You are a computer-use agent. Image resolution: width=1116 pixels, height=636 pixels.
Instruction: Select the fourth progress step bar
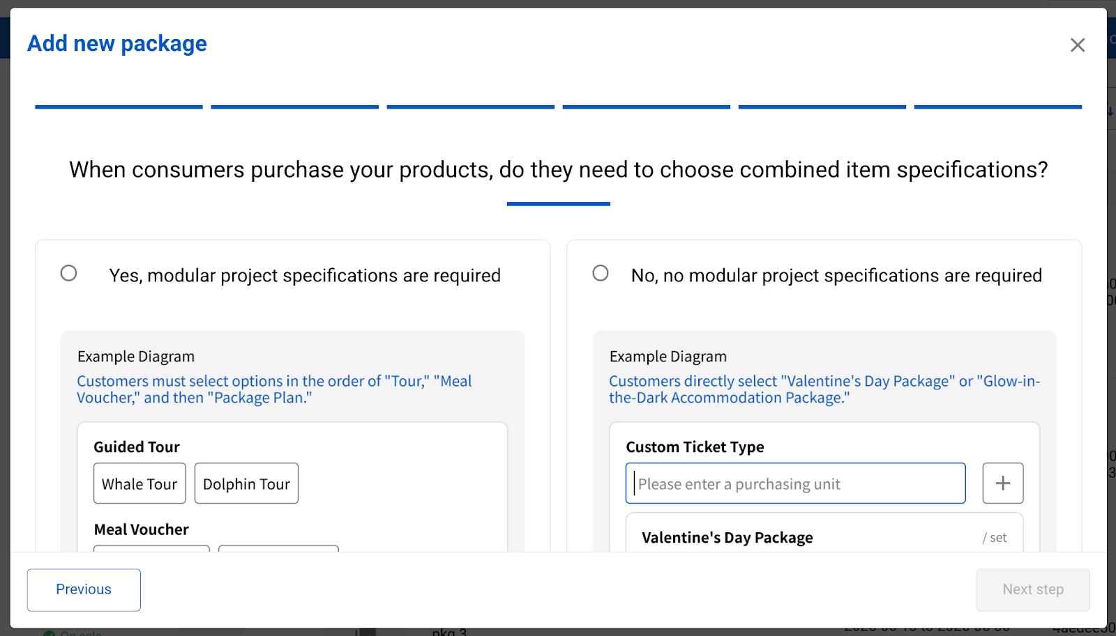[646, 107]
